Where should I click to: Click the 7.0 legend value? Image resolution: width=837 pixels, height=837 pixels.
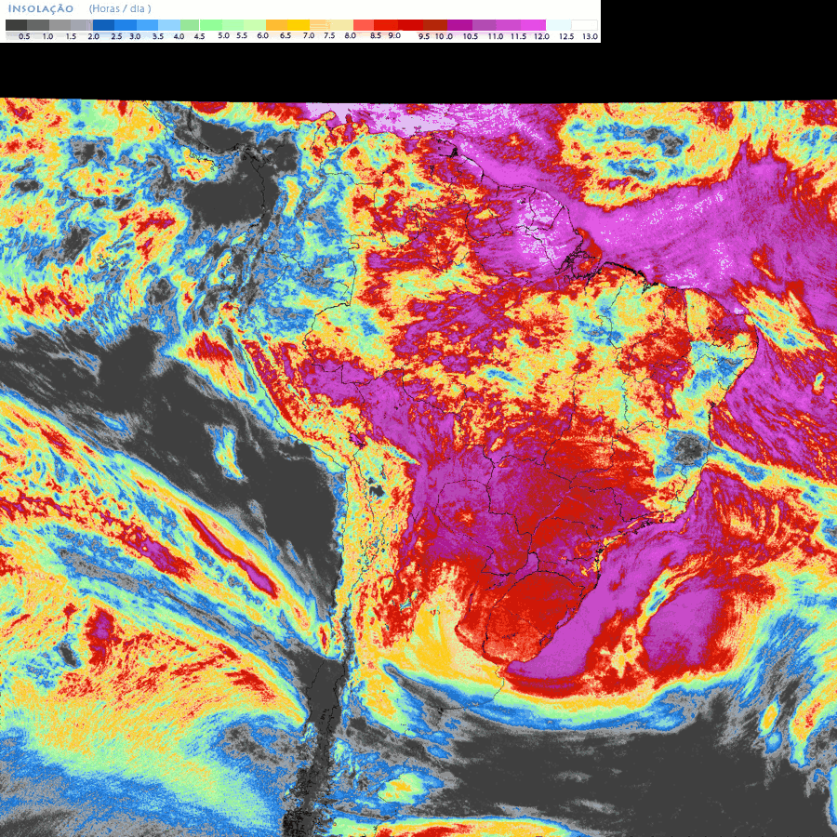click(x=309, y=35)
